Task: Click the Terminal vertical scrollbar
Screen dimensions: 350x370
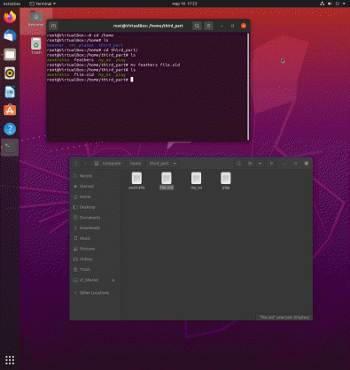Action: click(x=248, y=87)
